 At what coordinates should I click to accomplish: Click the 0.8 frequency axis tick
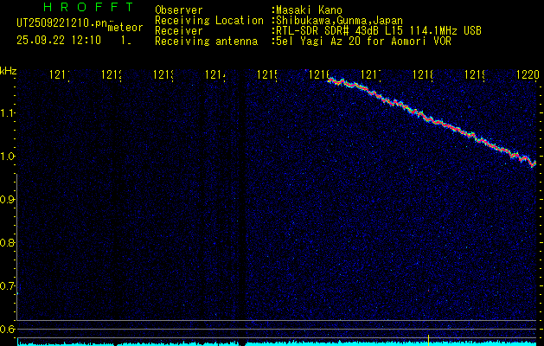[x=8, y=242]
